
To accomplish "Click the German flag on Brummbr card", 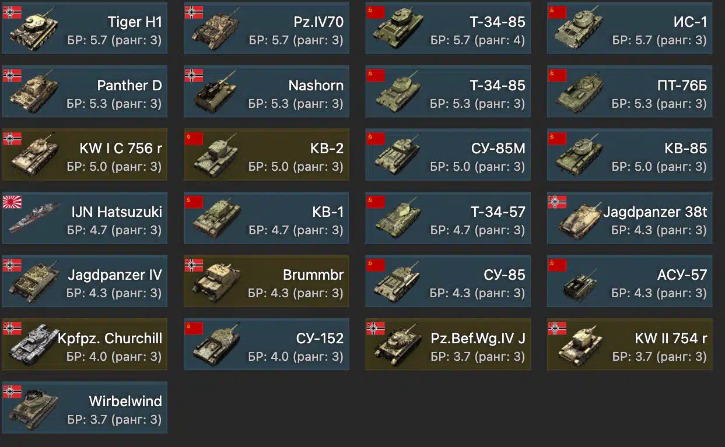I will [x=194, y=265].
